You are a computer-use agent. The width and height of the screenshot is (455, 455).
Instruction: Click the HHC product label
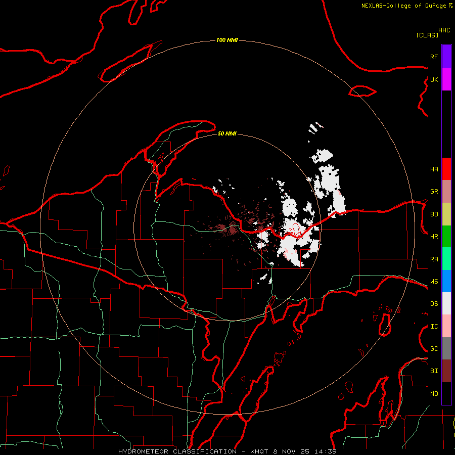coord(444,30)
